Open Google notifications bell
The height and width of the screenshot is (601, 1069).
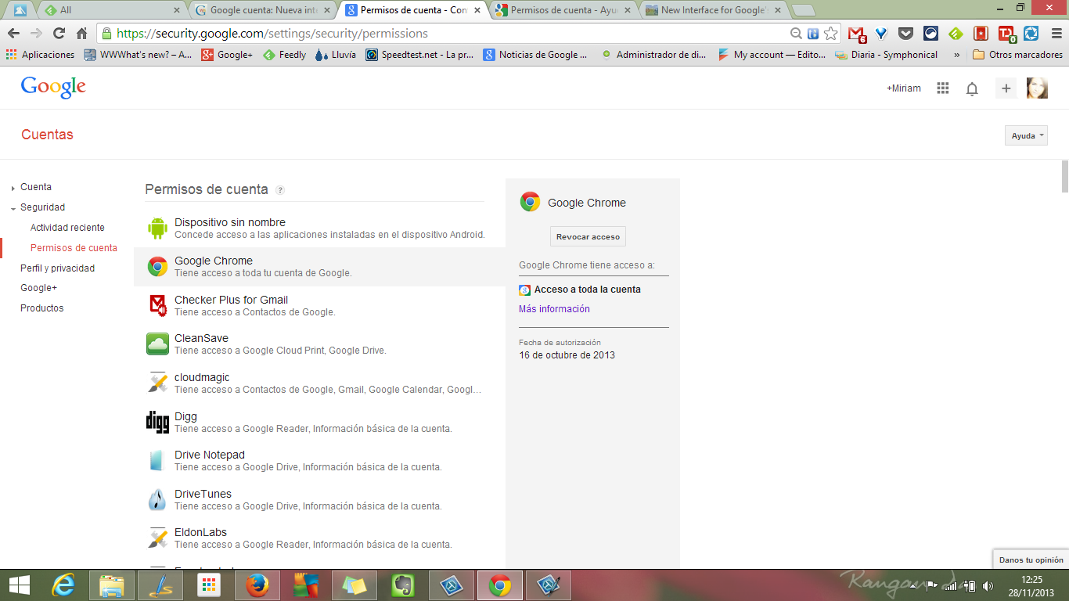972,88
